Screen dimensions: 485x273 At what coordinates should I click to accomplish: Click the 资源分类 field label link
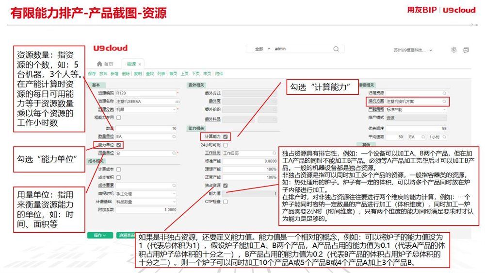point(106,109)
